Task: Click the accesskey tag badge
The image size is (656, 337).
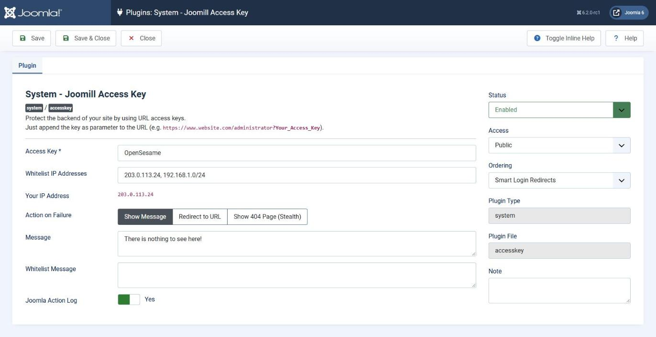Action: click(61, 108)
